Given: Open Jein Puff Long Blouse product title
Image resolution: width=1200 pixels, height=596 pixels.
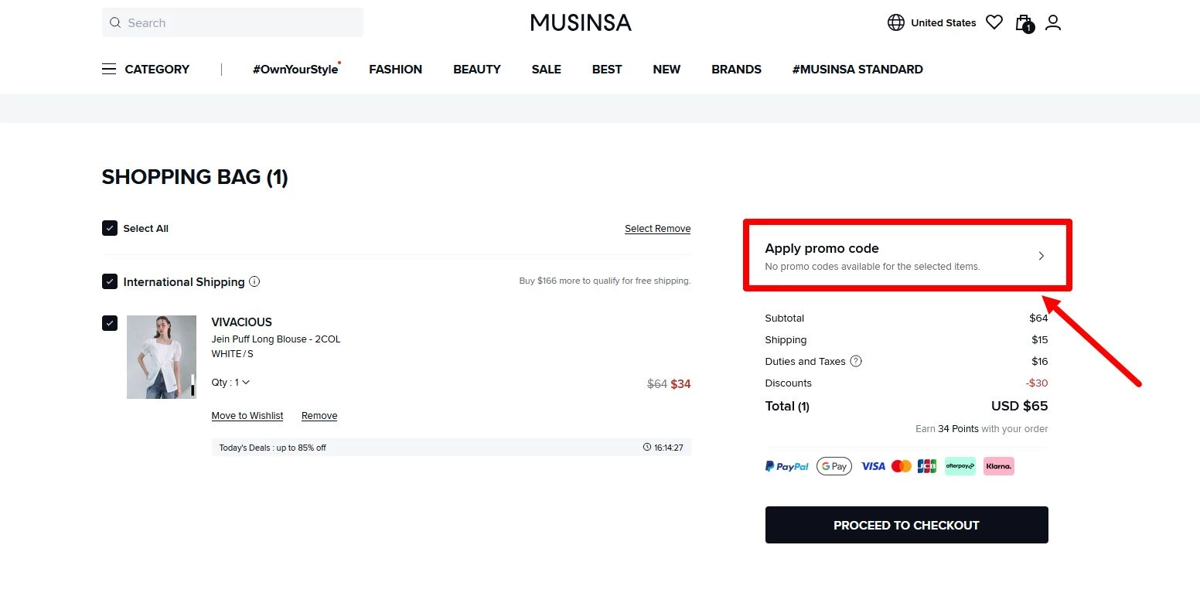Looking at the screenshot, I should pos(276,339).
